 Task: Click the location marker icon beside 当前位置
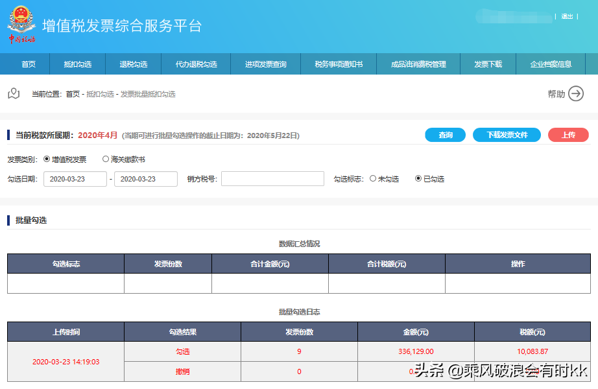tap(14, 93)
